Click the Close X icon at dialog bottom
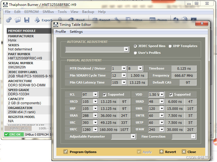 [184, 152]
